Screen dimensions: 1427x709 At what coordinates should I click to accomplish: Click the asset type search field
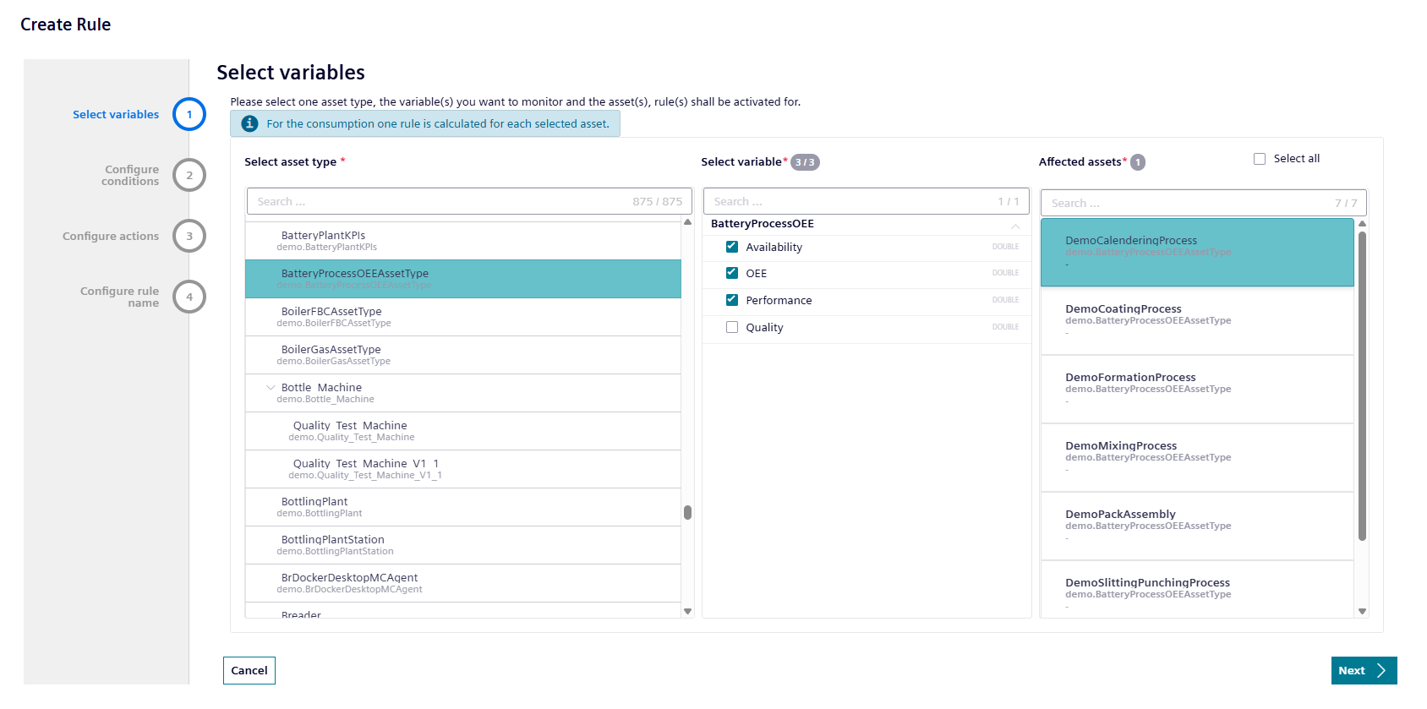point(440,201)
